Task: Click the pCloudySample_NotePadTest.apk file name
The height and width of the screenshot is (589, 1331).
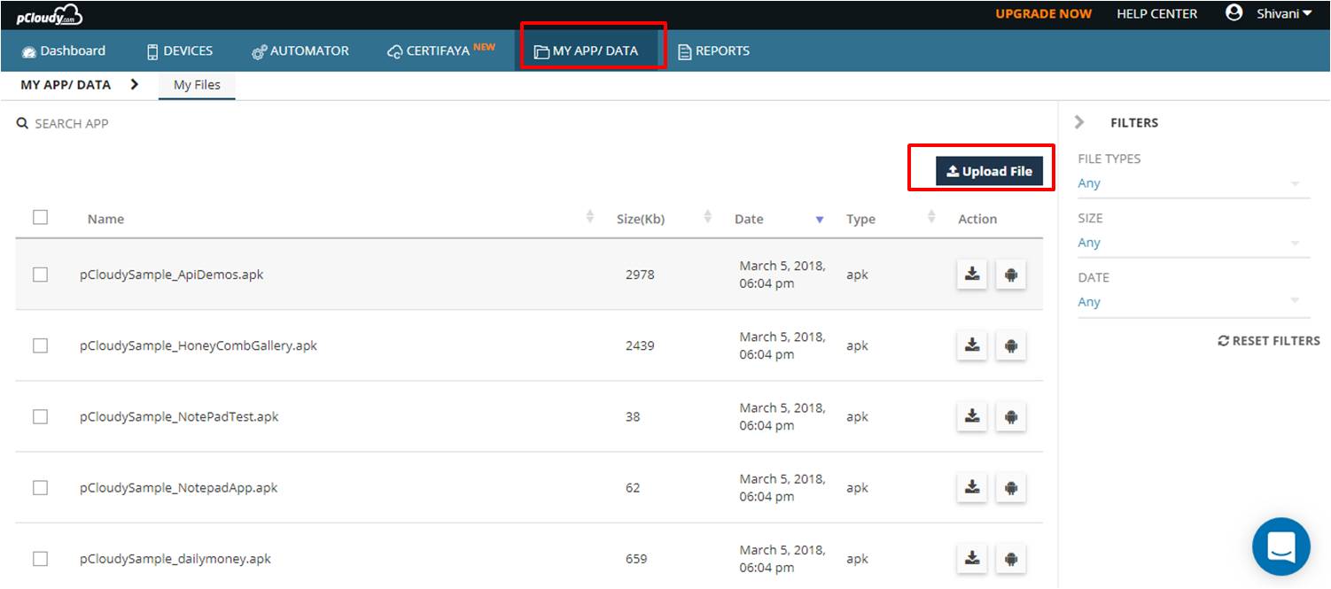Action: click(x=179, y=416)
